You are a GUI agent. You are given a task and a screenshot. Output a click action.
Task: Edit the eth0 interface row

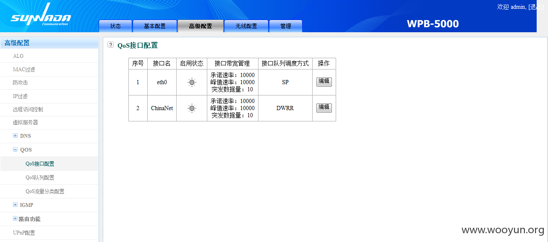coord(324,82)
